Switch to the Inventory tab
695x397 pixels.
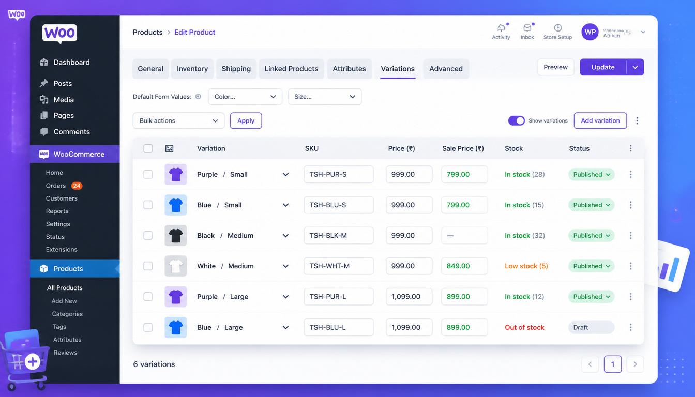coord(192,69)
